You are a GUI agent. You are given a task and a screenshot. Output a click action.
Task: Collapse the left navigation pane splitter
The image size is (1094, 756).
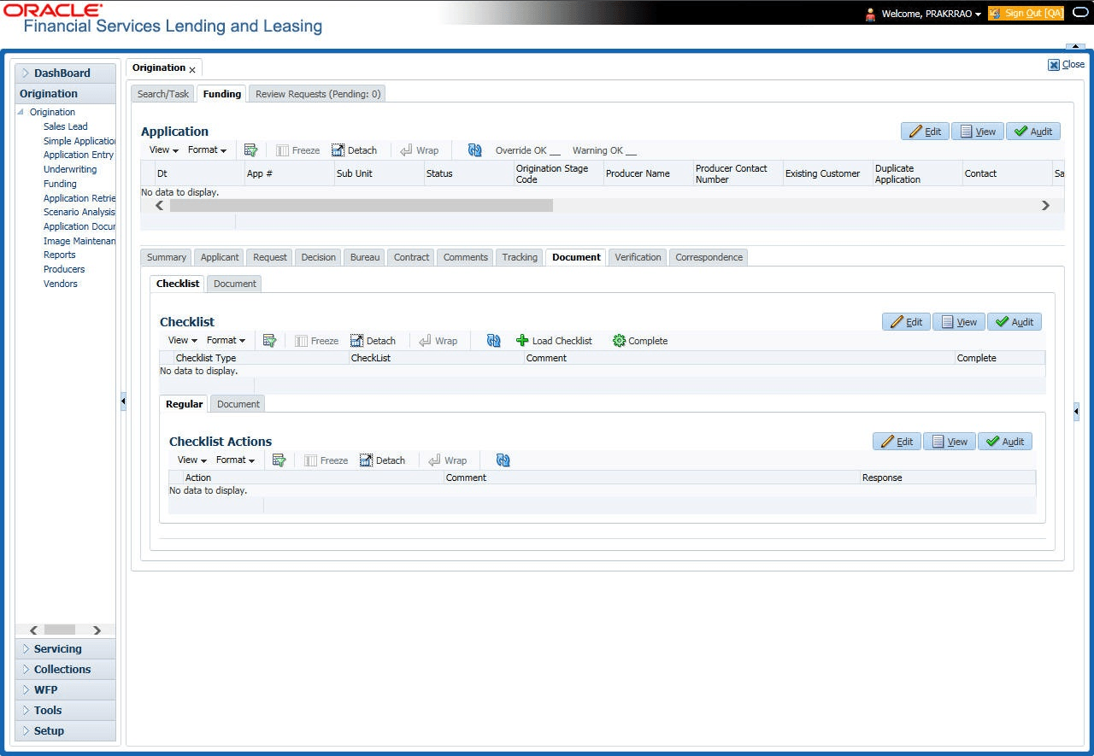click(123, 401)
